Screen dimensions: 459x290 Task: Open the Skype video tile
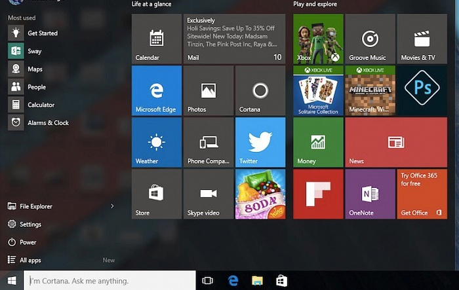[208, 194]
